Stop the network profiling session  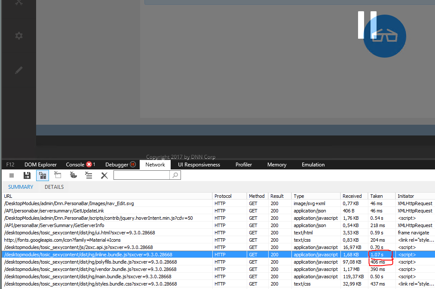(x=12, y=175)
